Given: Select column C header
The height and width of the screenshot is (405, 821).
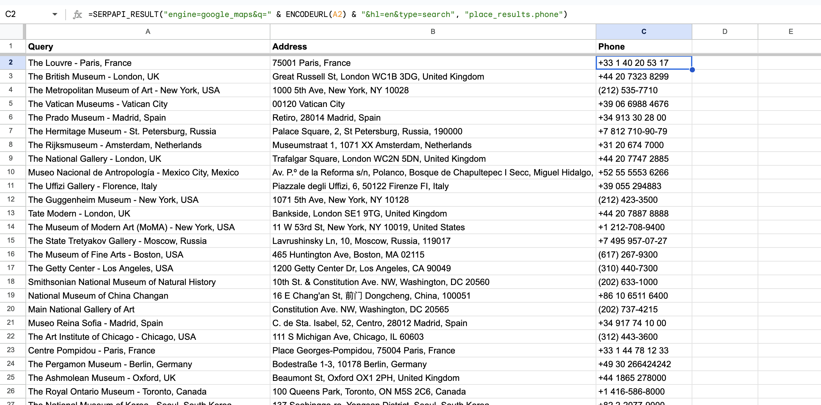Looking at the screenshot, I should click(644, 32).
